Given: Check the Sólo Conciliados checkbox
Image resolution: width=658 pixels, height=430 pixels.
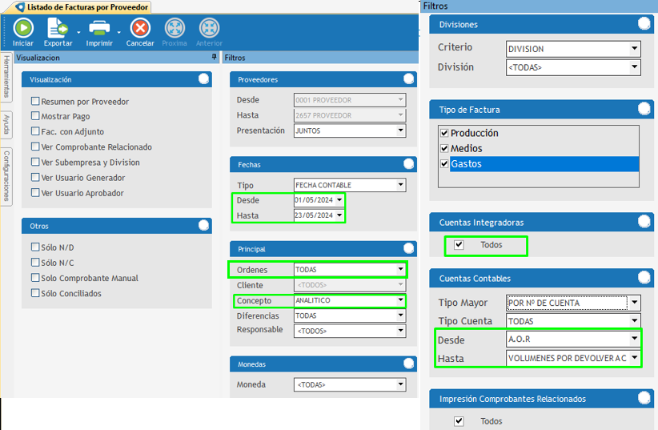Looking at the screenshot, I should [35, 293].
